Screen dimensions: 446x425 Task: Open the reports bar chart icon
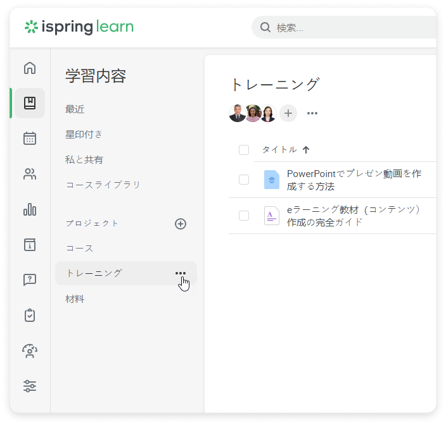30,209
